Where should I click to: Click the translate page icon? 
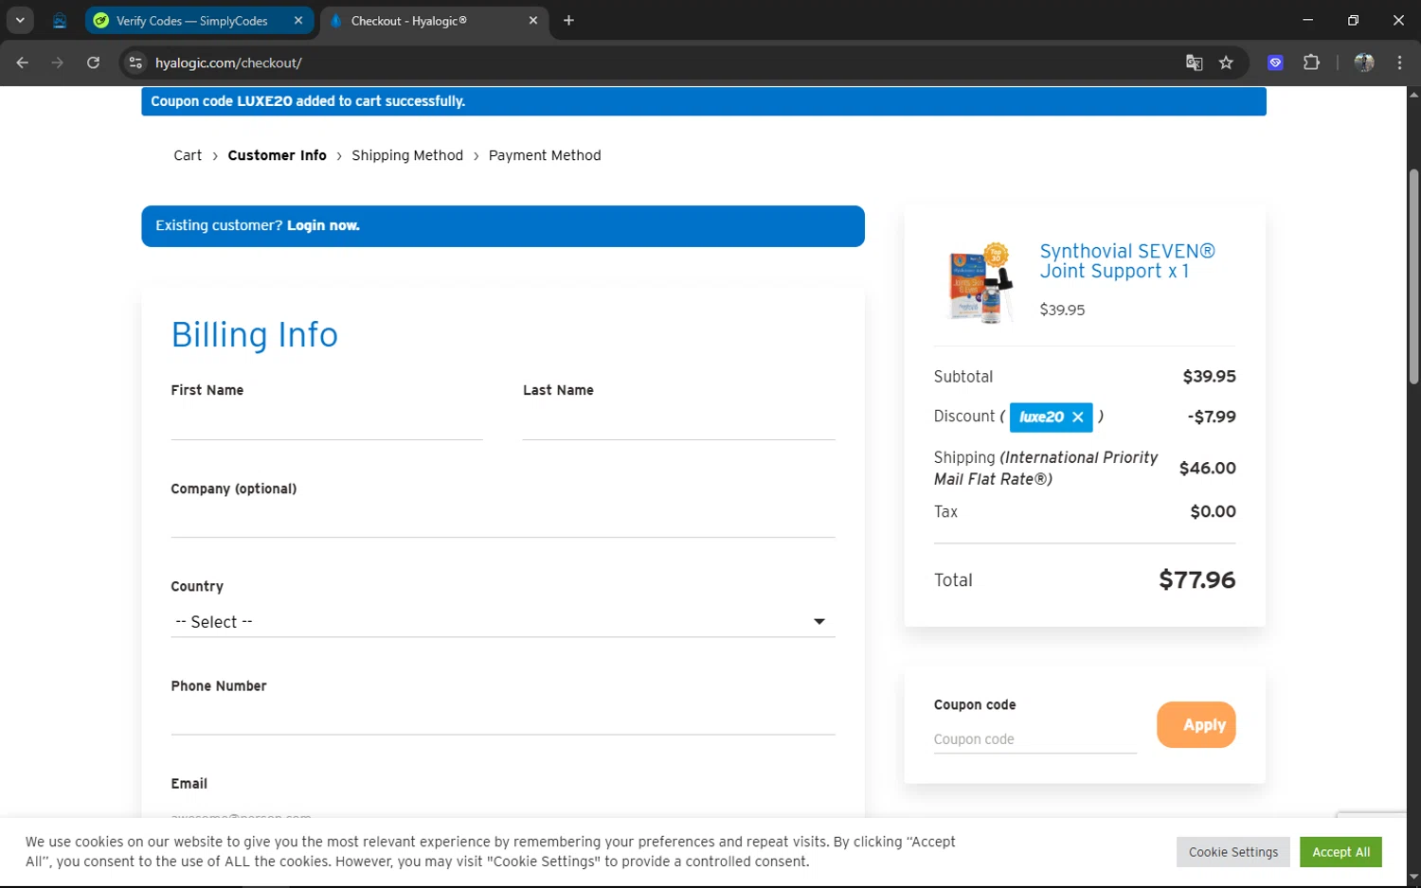coord(1194,62)
